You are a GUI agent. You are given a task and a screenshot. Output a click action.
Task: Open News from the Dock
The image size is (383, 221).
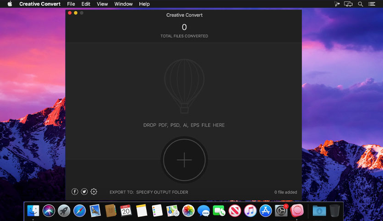[x=235, y=210]
